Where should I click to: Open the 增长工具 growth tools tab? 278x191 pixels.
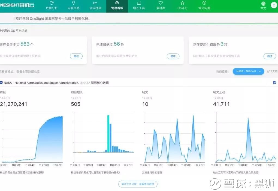tap(139, 6)
